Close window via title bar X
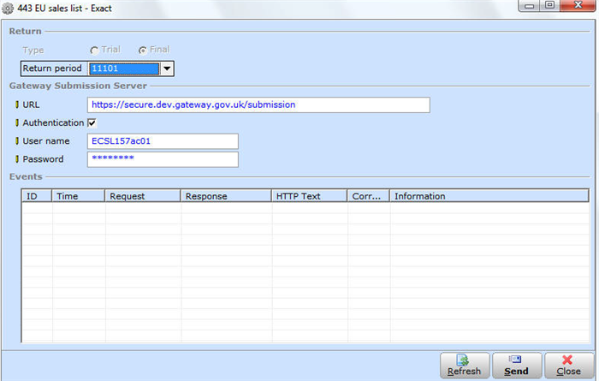This screenshot has width=599, height=381. click(x=578, y=6)
